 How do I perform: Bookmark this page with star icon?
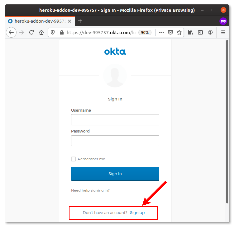click(179, 32)
